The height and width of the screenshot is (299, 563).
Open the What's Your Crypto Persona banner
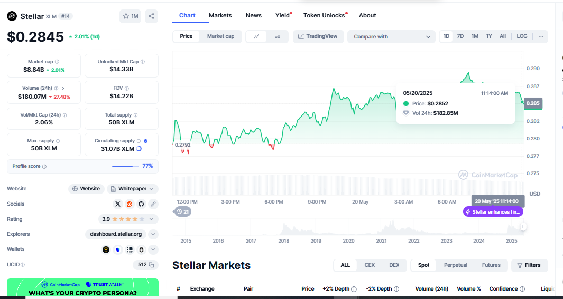point(82,288)
